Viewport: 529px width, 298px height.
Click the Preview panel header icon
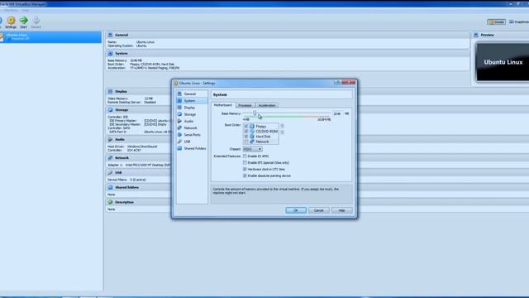click(x=476, y=35)
